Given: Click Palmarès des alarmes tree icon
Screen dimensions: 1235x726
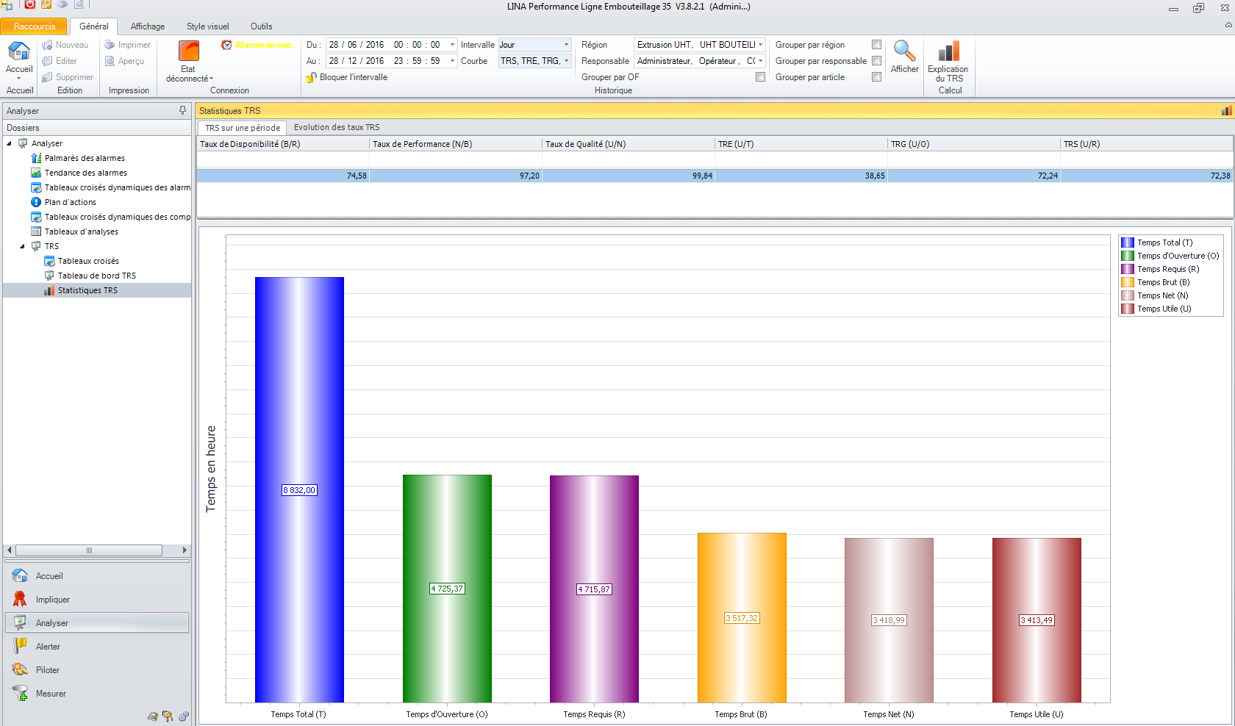Looking at the screenshot, I should click(x=36, y=158).
